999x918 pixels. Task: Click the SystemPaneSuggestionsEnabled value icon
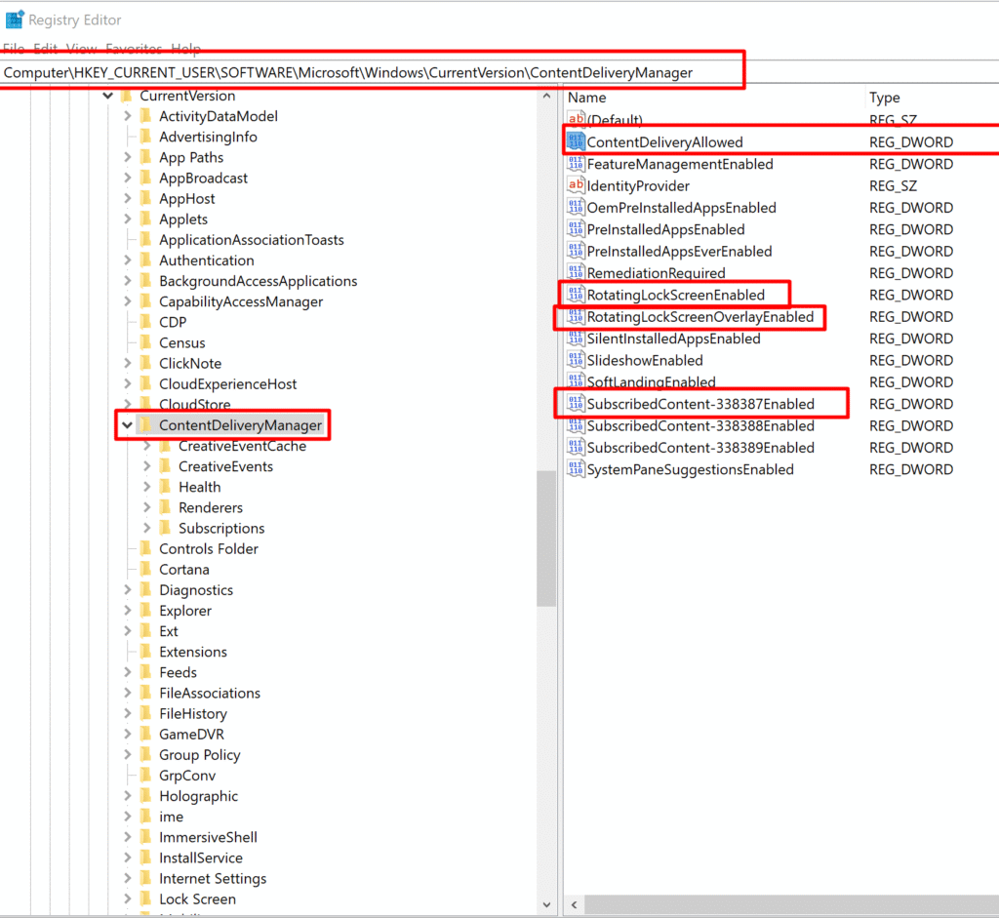576,470
